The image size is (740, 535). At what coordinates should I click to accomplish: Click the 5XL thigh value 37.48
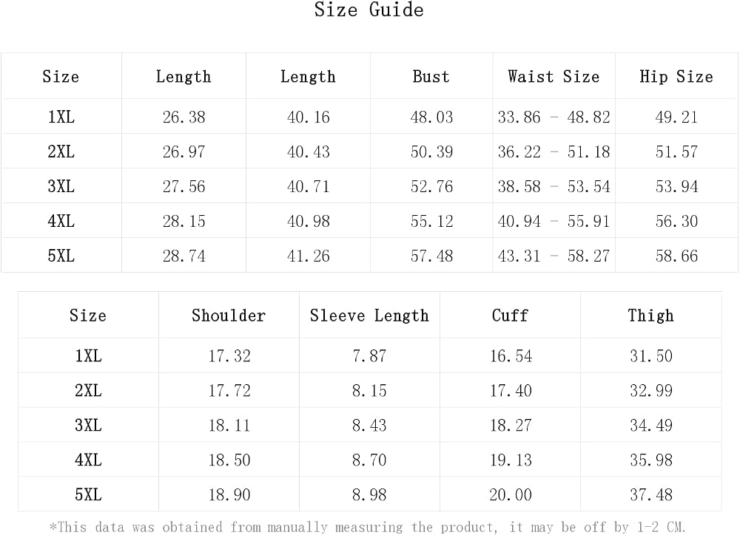pyautogui.click(x=650, y=494)
